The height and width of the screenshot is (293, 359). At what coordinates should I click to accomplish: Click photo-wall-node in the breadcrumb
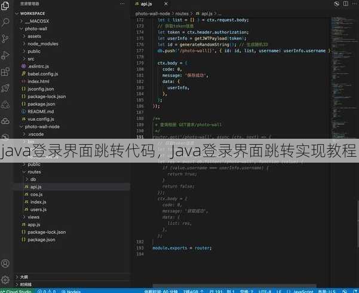(x=152, y=14)
